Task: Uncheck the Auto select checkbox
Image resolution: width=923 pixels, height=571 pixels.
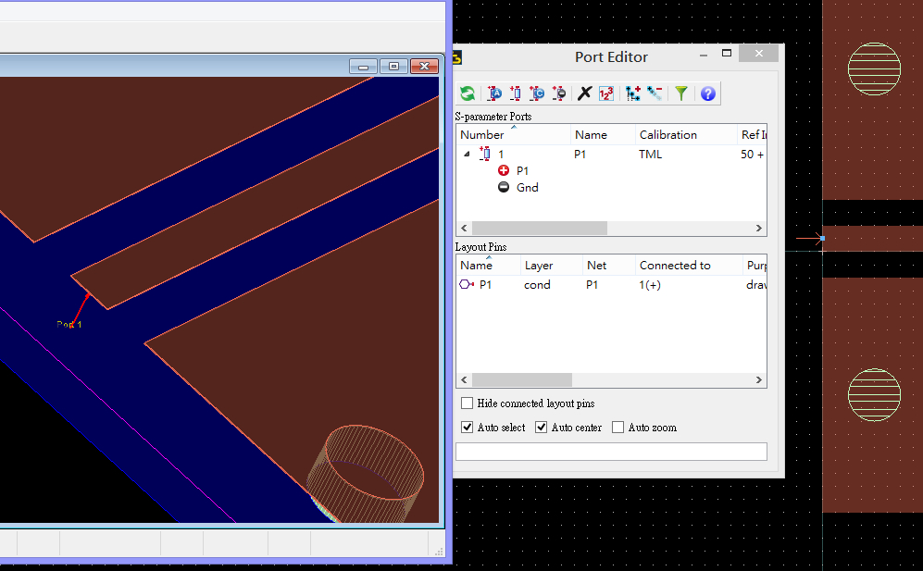Action: [x=467, y=428]
